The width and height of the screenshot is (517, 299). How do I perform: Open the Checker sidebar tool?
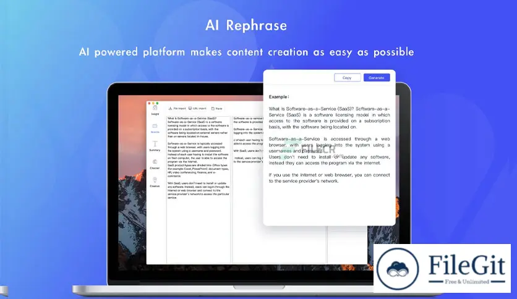[155, 164]
